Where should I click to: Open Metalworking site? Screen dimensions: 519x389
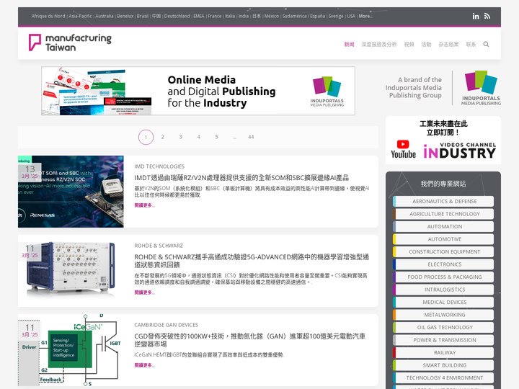[x=443, y=315]
